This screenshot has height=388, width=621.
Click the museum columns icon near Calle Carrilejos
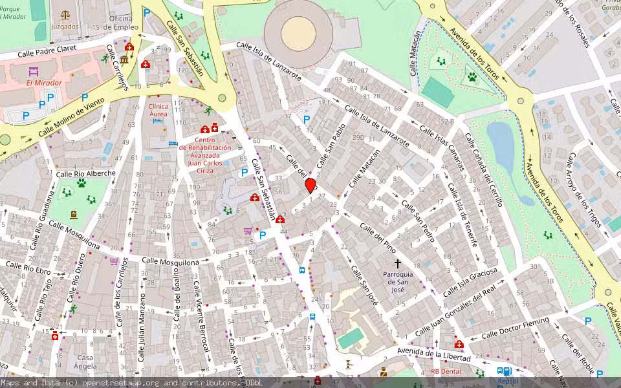coord(124,60)
